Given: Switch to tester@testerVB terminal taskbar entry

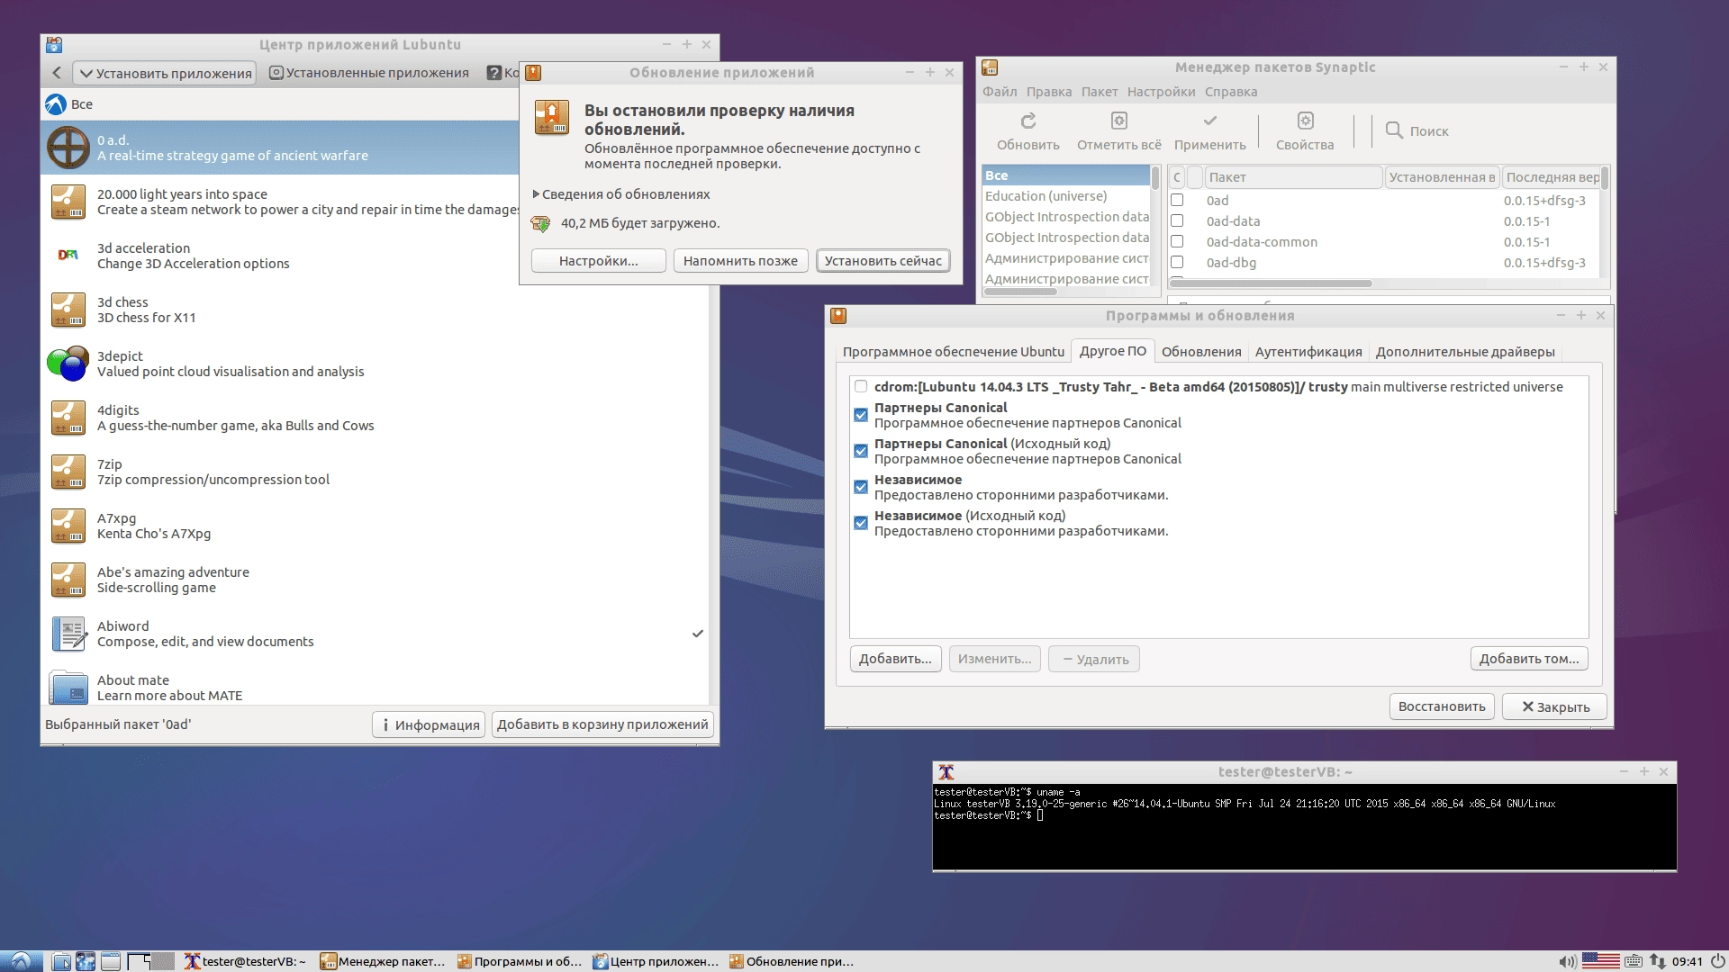Looking at the screenshot, I should [245, 961].
